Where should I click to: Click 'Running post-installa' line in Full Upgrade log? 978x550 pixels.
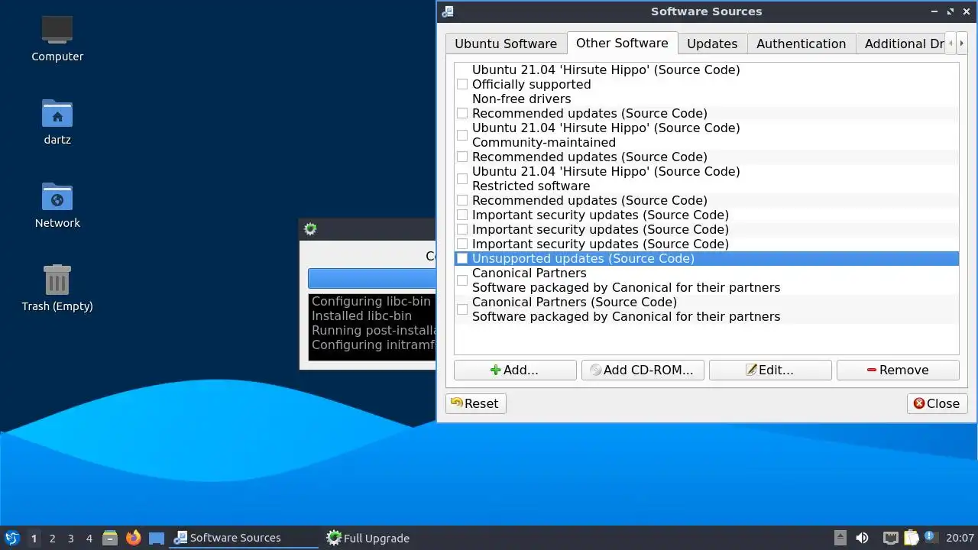[x=372, y=330]
